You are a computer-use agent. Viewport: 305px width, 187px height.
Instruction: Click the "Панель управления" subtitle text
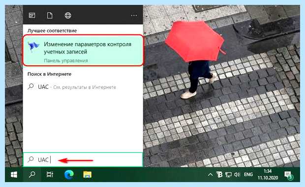pos(66,61)
